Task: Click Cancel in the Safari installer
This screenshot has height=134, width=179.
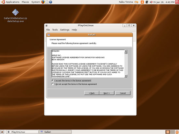Action: coord(123,93)
